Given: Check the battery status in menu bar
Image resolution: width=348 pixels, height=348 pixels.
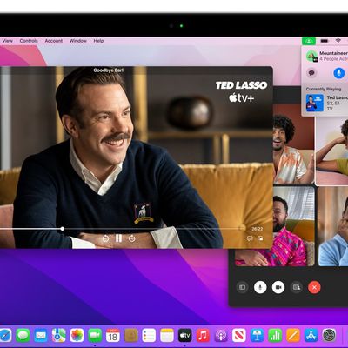Looking at the screenshot, I should pos(325,41).
